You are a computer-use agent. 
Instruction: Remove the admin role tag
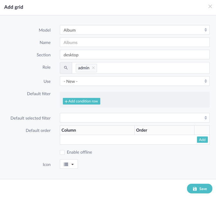pyautogui.click(x=93, y=68)
